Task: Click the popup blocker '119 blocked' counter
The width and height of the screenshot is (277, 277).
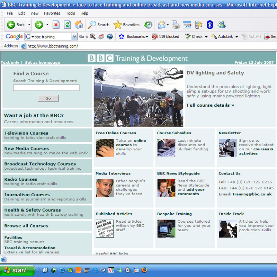Action: [x=166, y=36]
